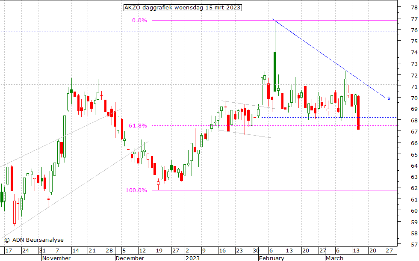
Task: Click date label 16 in January
Action: [x=222, y=251]
